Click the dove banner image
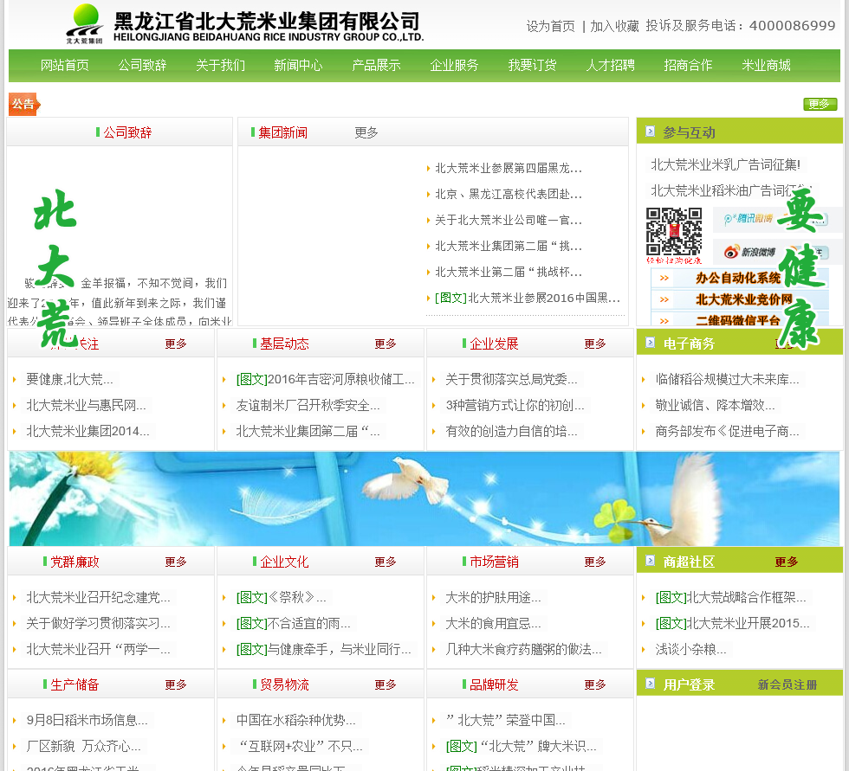This screenshot has height=771, width=849. click(x=424, y=498)
